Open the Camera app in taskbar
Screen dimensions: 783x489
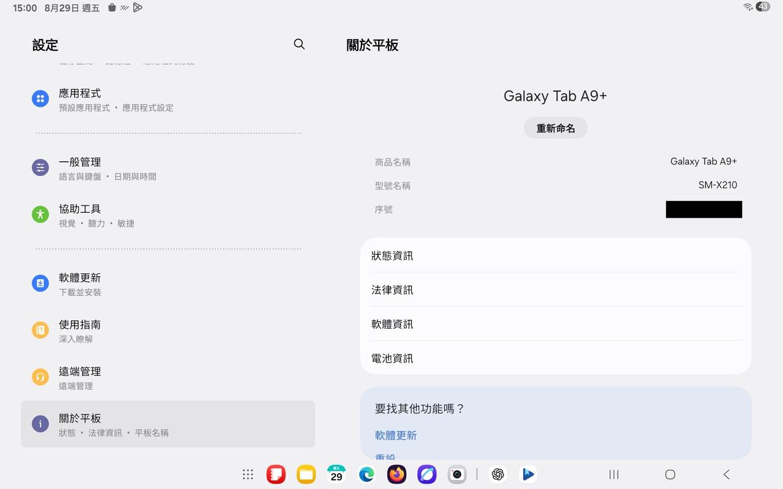(x=457, y=474)
